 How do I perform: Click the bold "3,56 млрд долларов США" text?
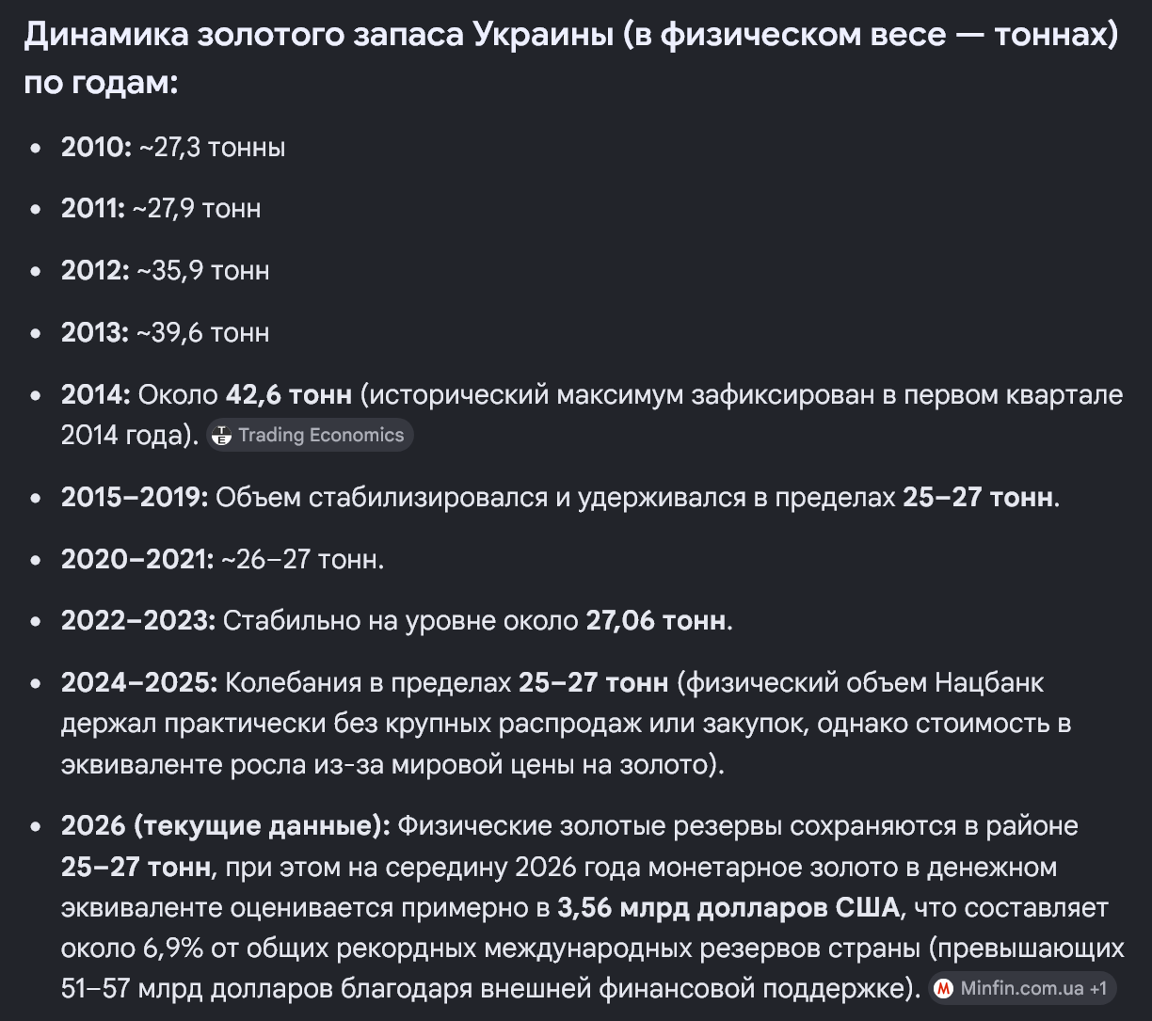coord(729,909)
